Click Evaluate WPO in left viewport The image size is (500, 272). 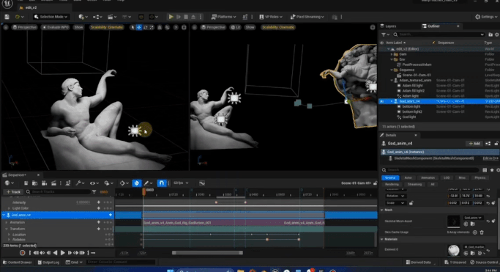56,27
